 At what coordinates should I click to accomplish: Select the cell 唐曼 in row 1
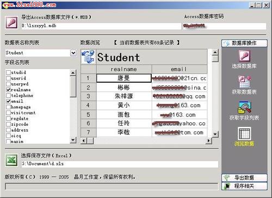pos(124,78)
